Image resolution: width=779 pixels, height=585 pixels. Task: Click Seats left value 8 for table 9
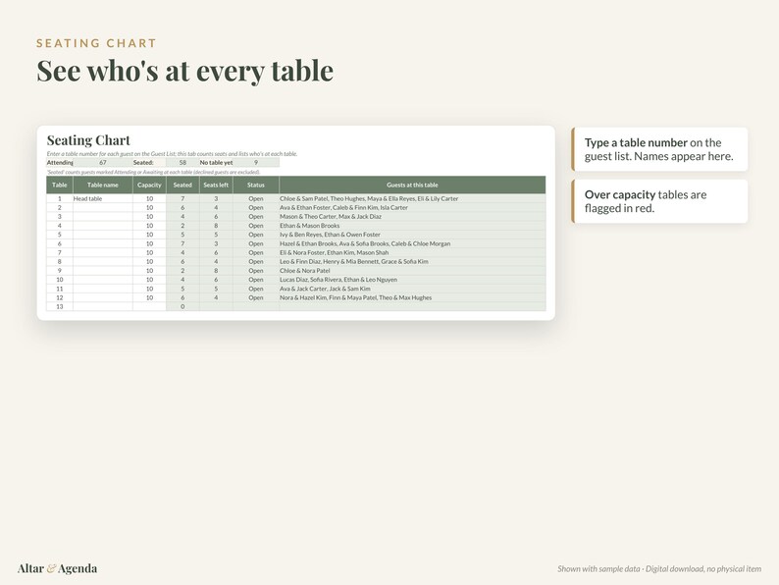click(x=216, y=270)
